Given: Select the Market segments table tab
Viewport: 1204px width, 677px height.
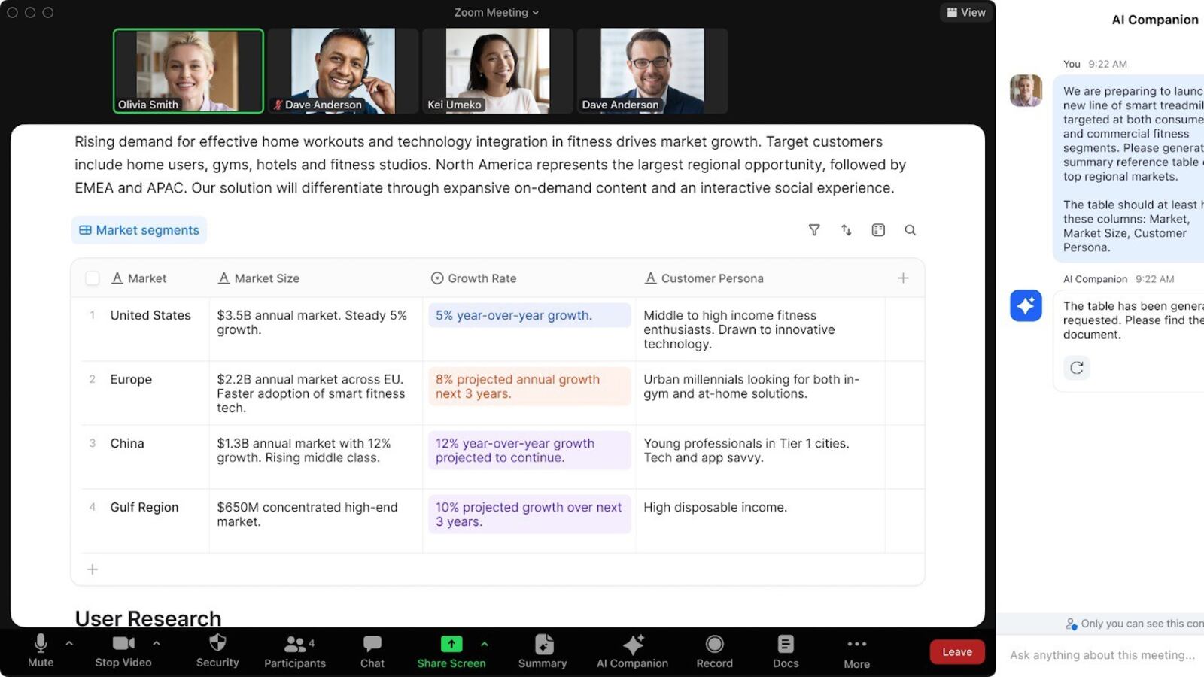Looking at the screenshot, I should tap(139, 230).
